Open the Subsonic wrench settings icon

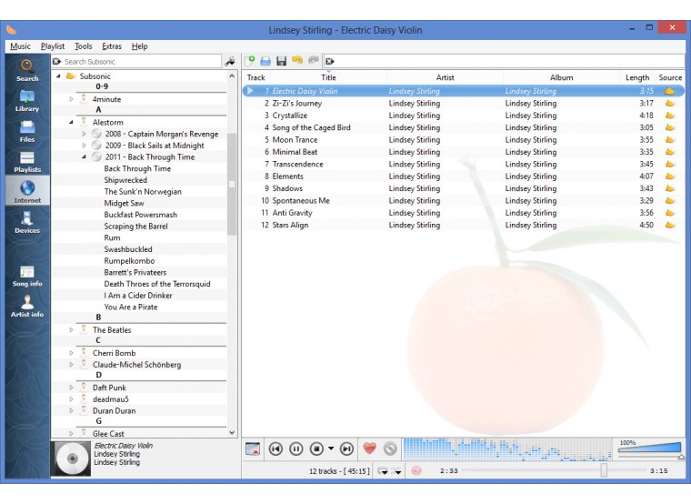(230, 61)
